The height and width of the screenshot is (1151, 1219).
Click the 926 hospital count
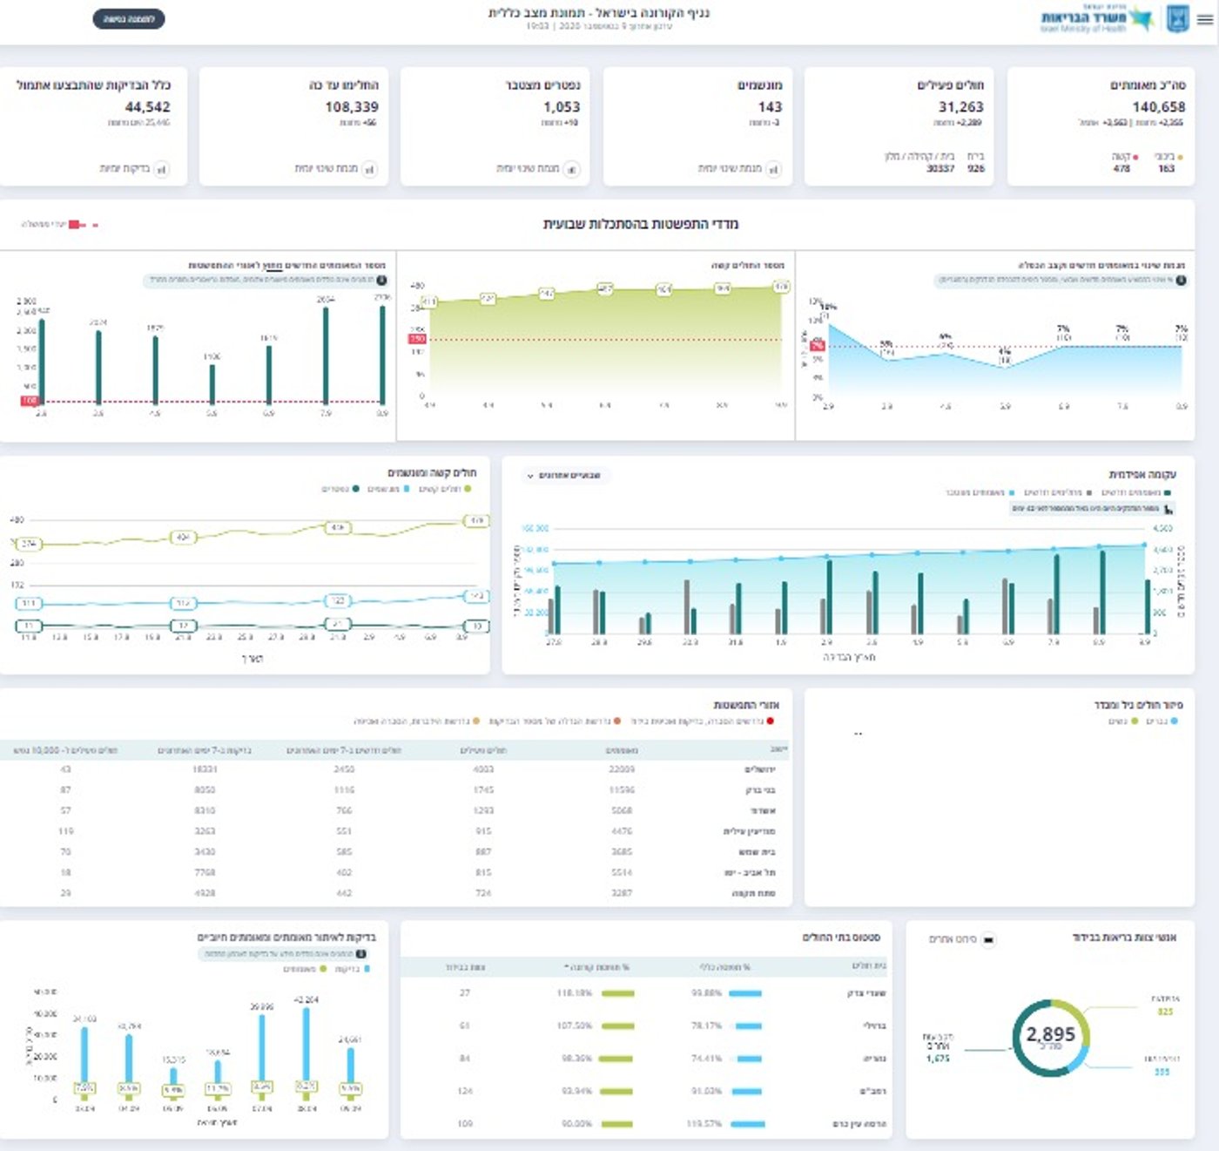tap(976, 168)
